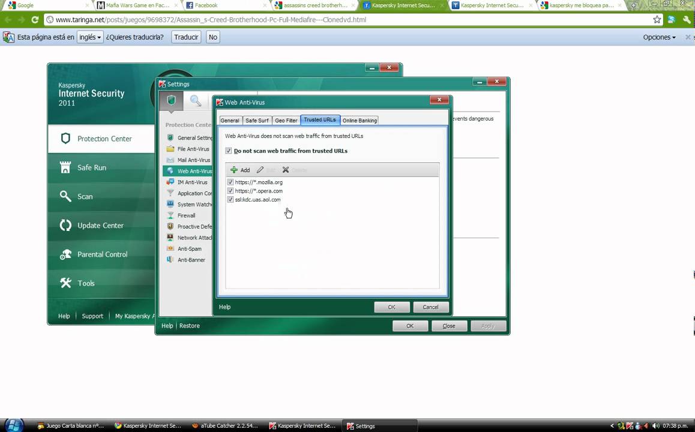Select Trusted URLs tab
This screenshot has height=432, width=695.
pyautogui.click(x=320, y=119)
